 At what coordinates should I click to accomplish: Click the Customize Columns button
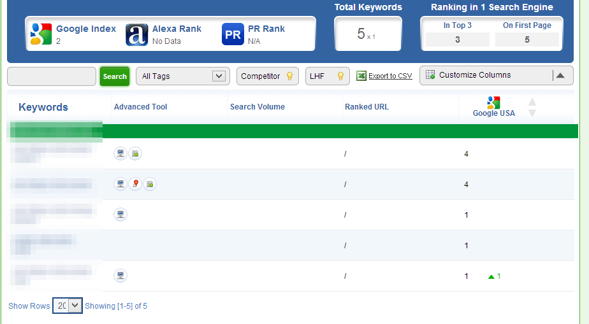point(496,75)
